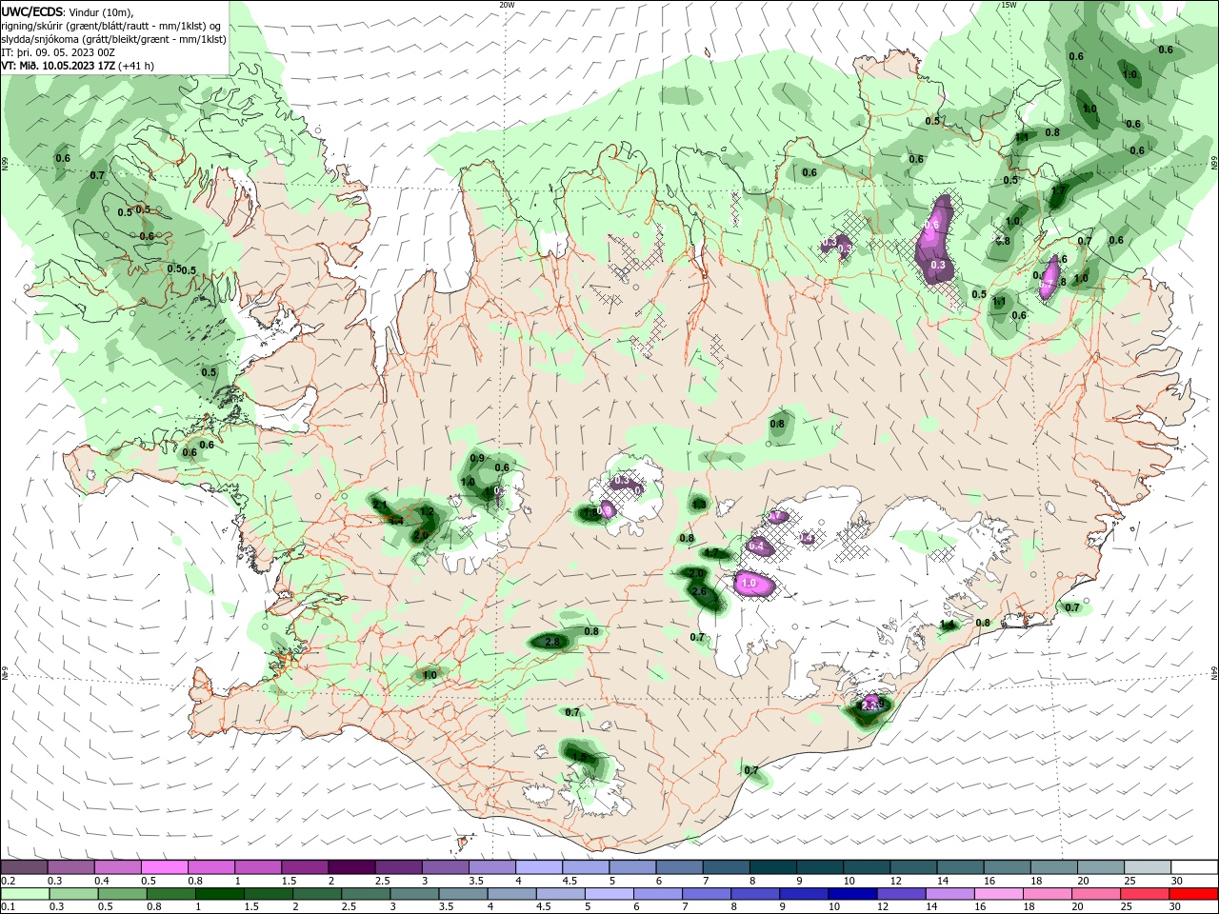Pick the bright pink swatch between 0.5 and 0.8 in snow legend
The width and height of the screenshot is (1219, 914).
(164, 867)
